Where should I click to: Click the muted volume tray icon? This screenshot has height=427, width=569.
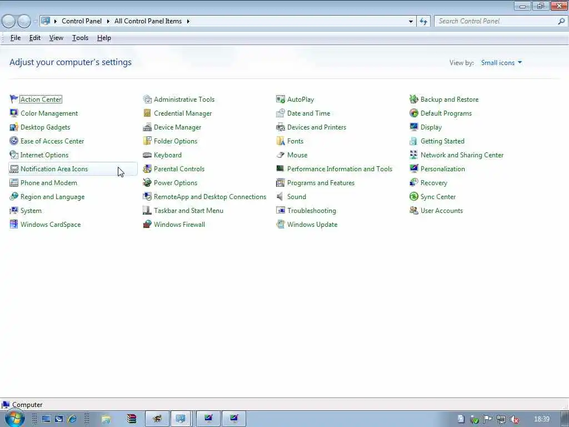click(514, 419)
